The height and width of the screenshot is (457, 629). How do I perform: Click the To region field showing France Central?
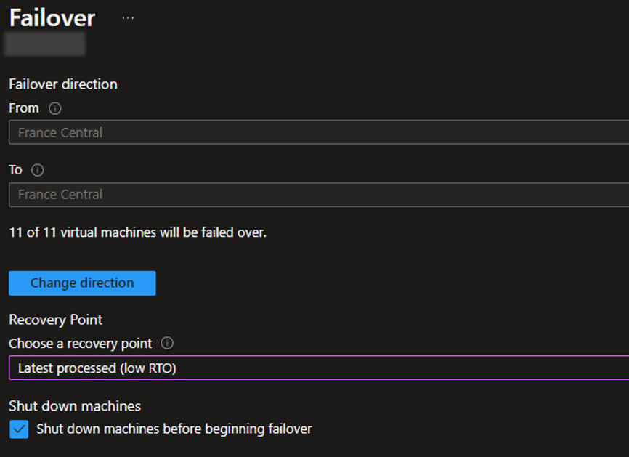(319, 195)
